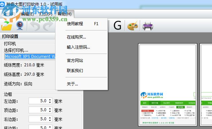Screen dimensions: 212x129
Task: Select the second page preview thumbnail
Action: point(206,85)
